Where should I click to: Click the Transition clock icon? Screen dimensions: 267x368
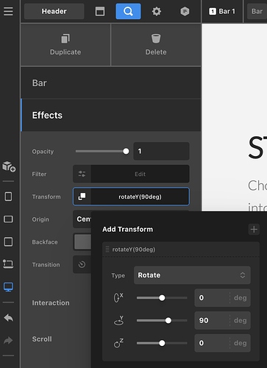click(82, 264)
